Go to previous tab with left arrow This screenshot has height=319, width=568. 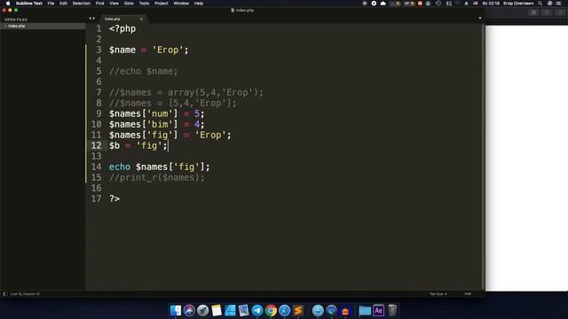91,19
